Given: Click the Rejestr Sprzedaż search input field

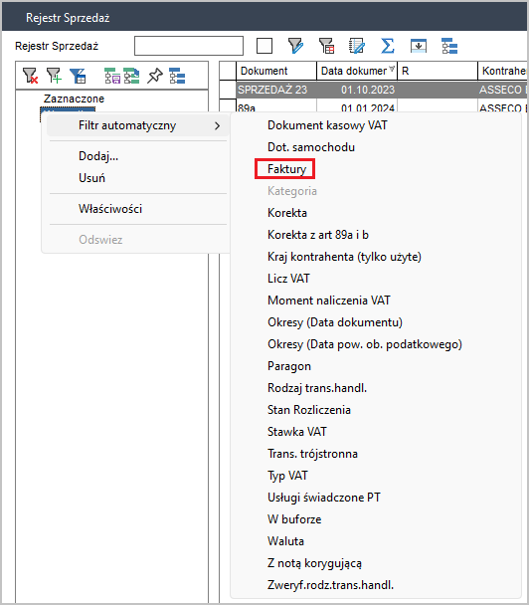Looking at the screenshot, I should coord(189,46).
